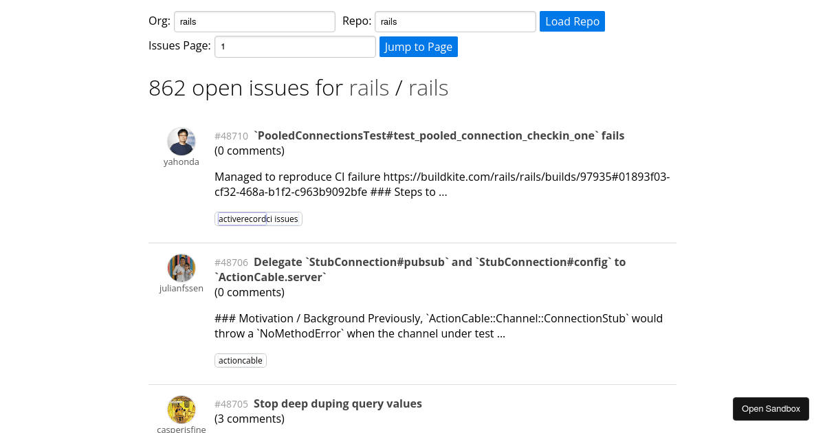Click the Load Repo button
Image resolution: width=825 pixels, height=433 pixels.
pos(572,21)
